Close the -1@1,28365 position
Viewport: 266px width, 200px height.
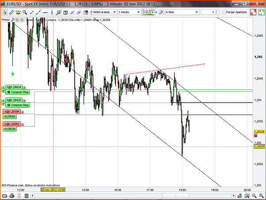pyautogui.click(x=23, y=124)
